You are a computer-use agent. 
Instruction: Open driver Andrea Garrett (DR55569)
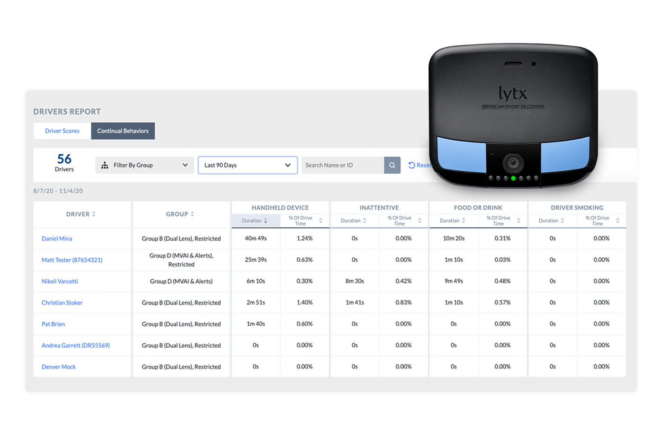point(76,345)
